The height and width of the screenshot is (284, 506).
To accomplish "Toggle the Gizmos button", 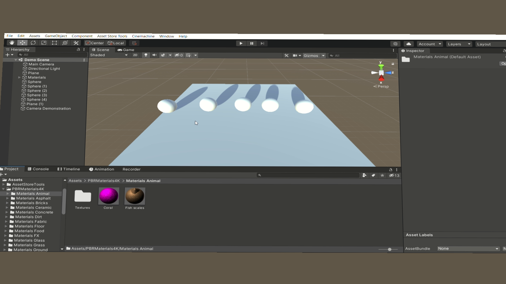I will point(311,55).
